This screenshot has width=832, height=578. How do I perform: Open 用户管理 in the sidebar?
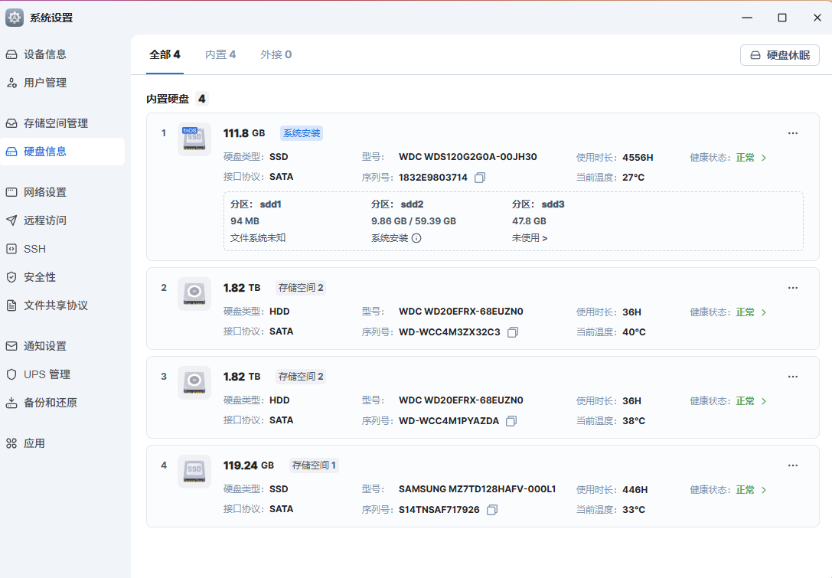pyautogui.click(x=62, y=83)
